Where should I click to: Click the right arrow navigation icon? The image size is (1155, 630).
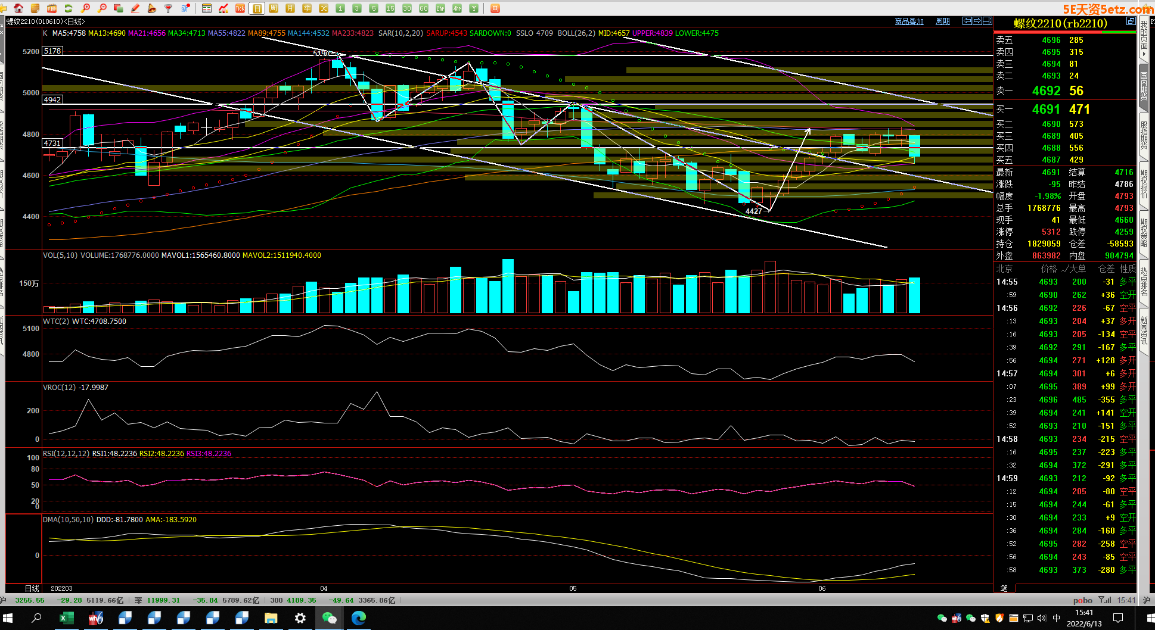coord(977,21)
